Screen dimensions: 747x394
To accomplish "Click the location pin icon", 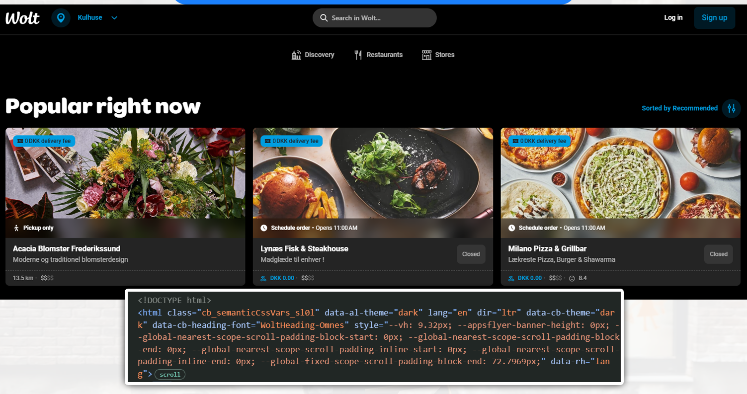I will (61, 18).
